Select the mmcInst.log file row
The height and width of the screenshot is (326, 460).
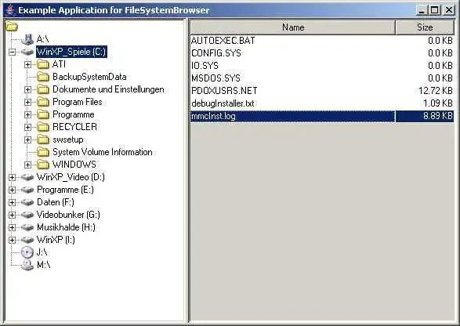point(322,116)
